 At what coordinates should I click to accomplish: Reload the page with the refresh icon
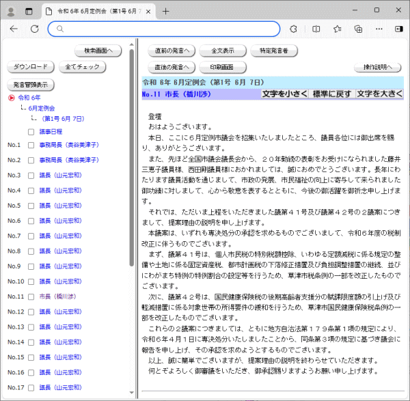[x=35, y=29]
